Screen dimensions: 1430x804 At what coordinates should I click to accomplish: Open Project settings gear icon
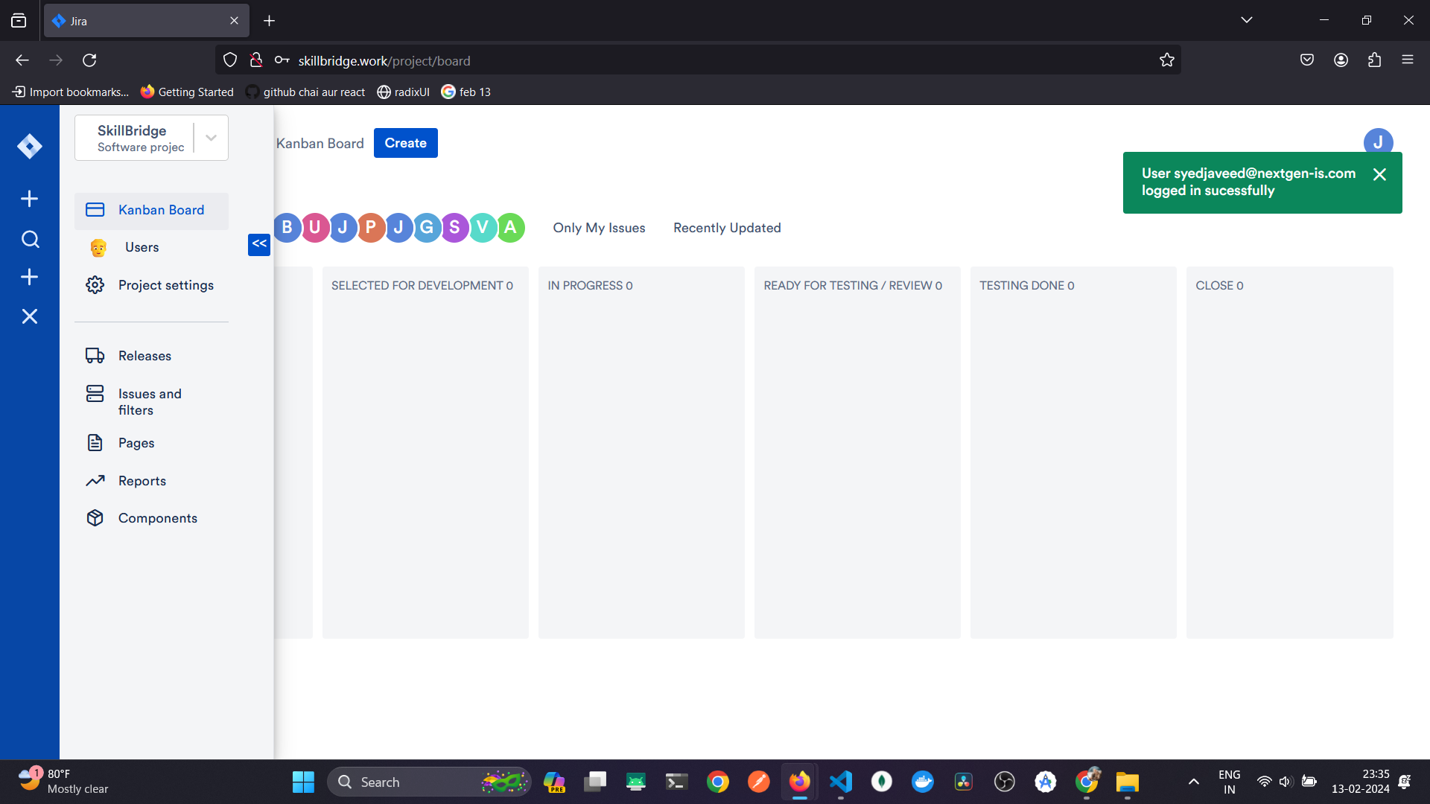(95, 285)
